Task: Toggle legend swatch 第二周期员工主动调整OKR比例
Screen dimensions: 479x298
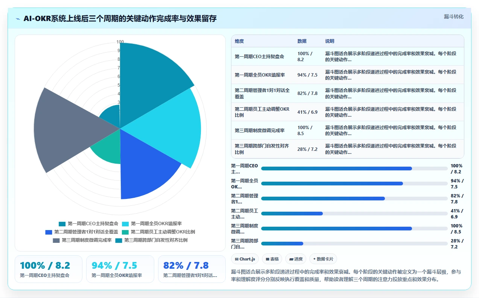Action: (125, 232)
